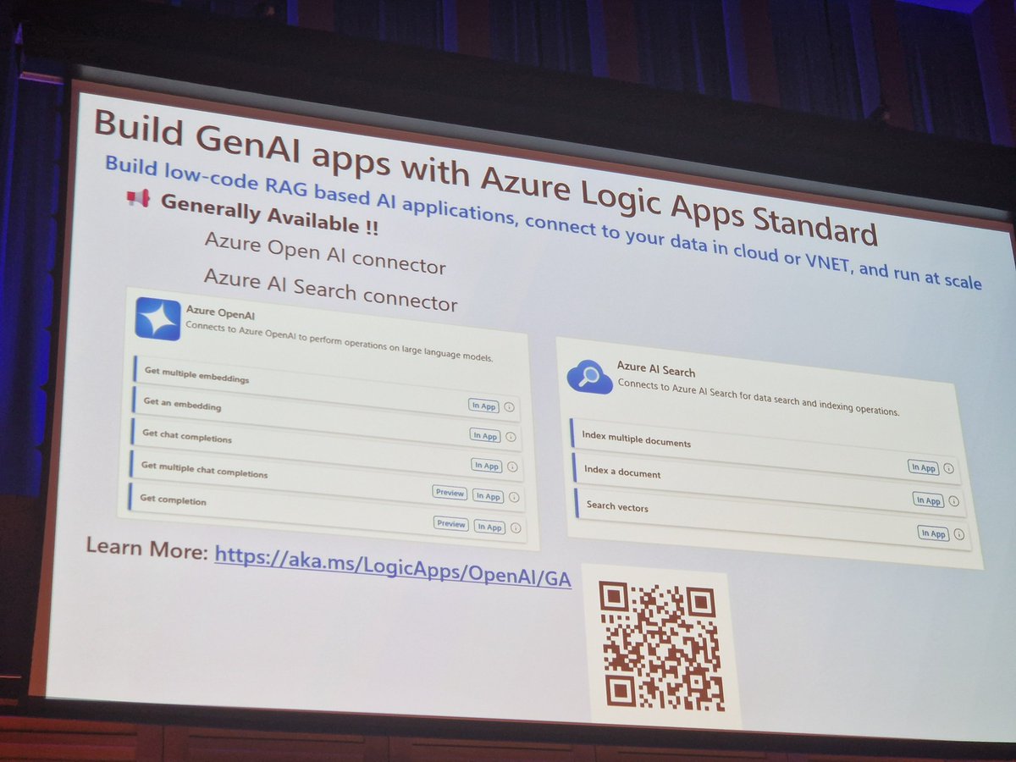Click the Build GenAI apps slide title

pos(485,178)
